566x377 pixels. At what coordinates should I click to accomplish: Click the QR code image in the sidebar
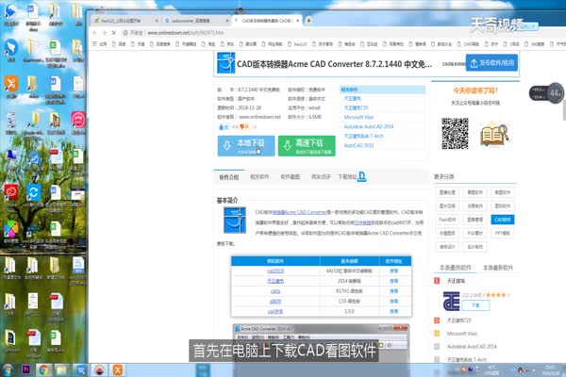coord(455,134)
